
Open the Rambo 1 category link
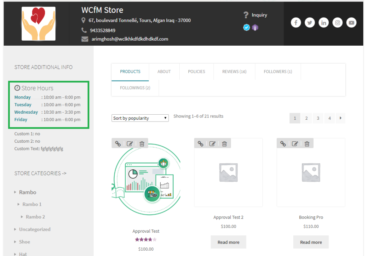[x=32, y=204]
